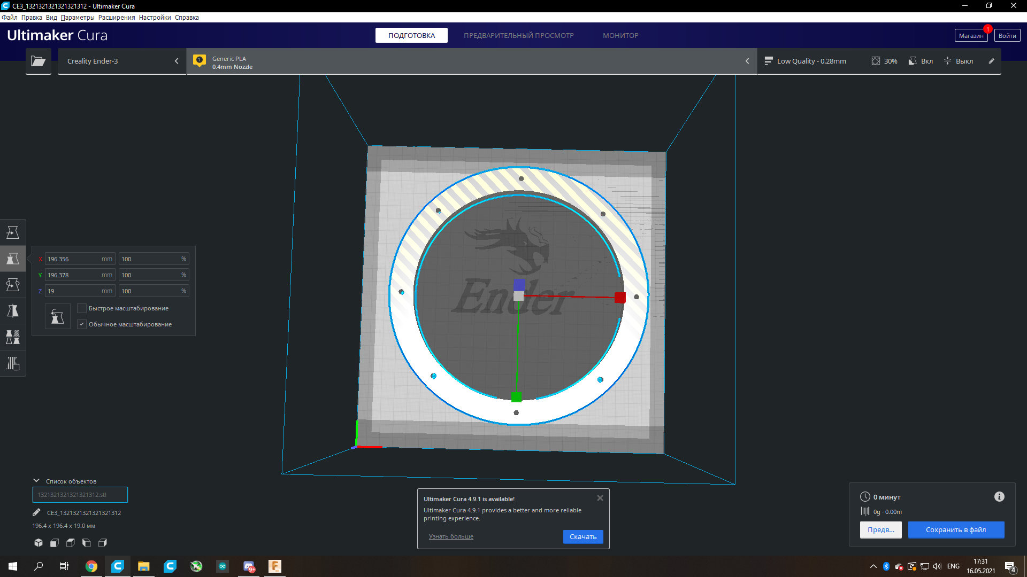Open the Расширения menu

(x=117, y=18)
